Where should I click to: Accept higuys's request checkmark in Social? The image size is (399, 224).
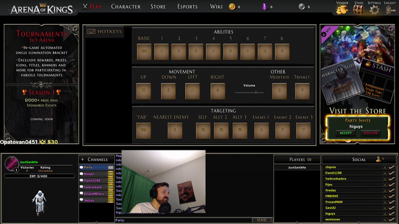[392, 214]
